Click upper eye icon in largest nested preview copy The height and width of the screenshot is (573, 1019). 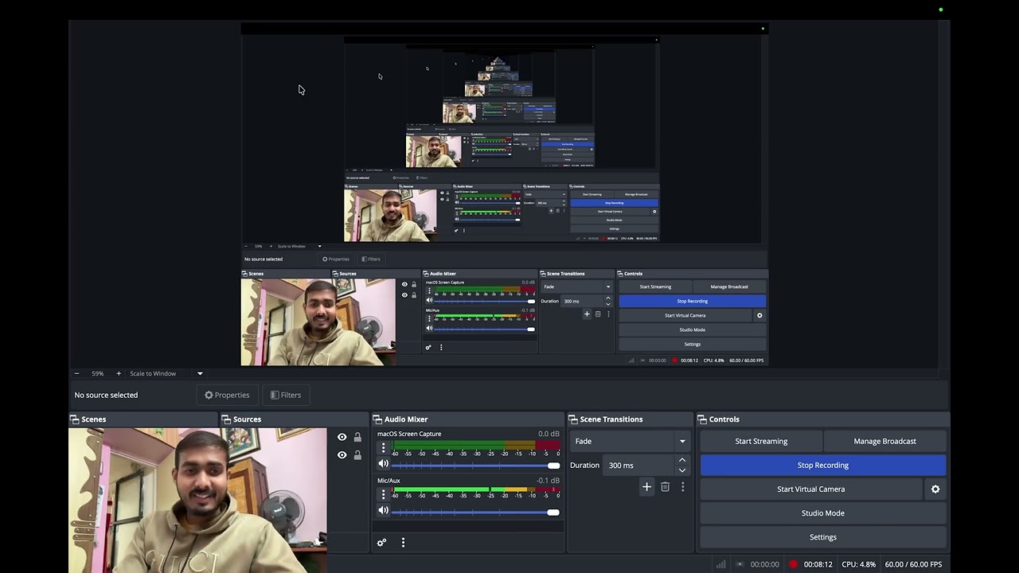(404, 284)
